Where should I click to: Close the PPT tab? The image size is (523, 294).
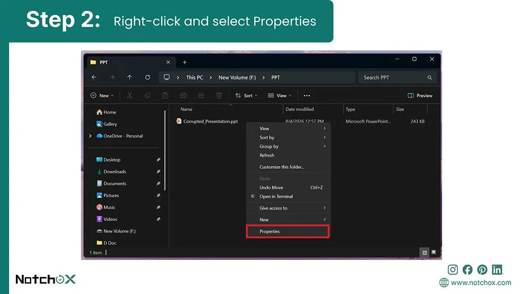(x=168, y=62)
